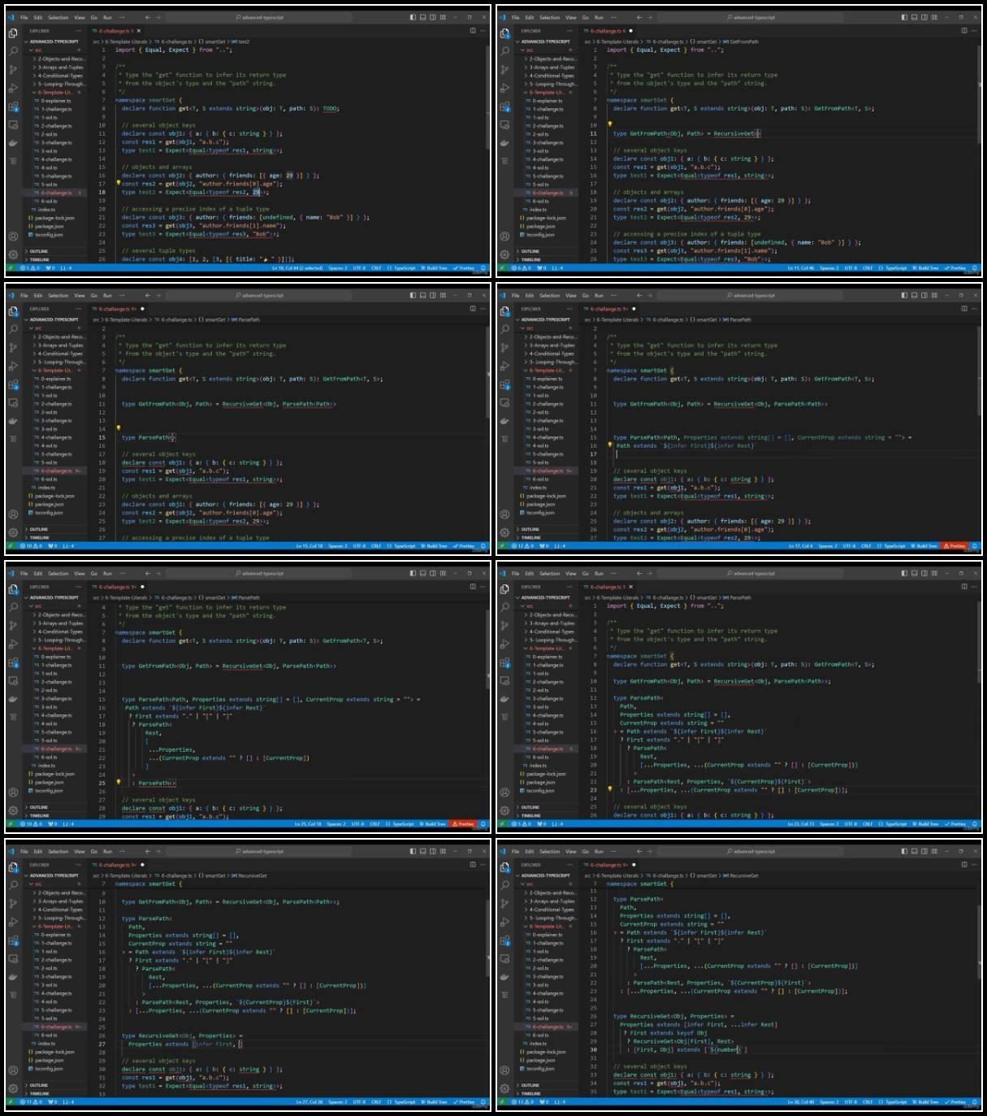
Task: Expand OUTLINE section in Ln 27, Col 38 window
Action: pyautogui.click(x=56, y=1085)
